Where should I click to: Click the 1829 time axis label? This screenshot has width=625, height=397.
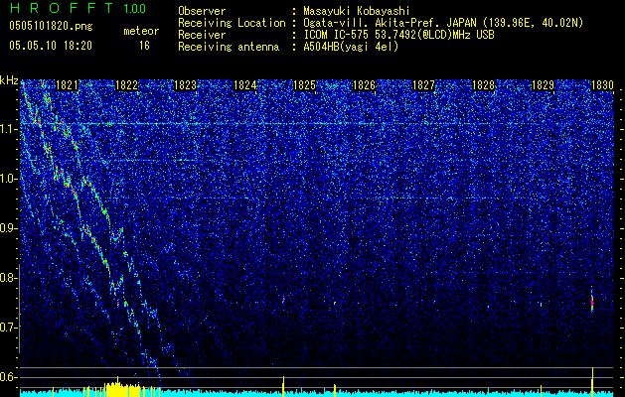543,85
